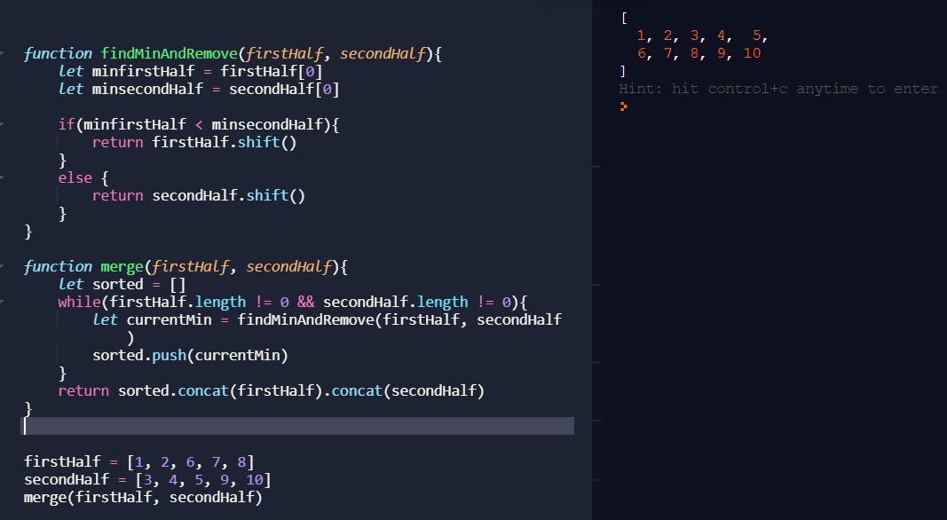This screenshot has width=947, height=520.
Task: Place cursor inside the firstHalf array literal
Action: coord(192,461)
